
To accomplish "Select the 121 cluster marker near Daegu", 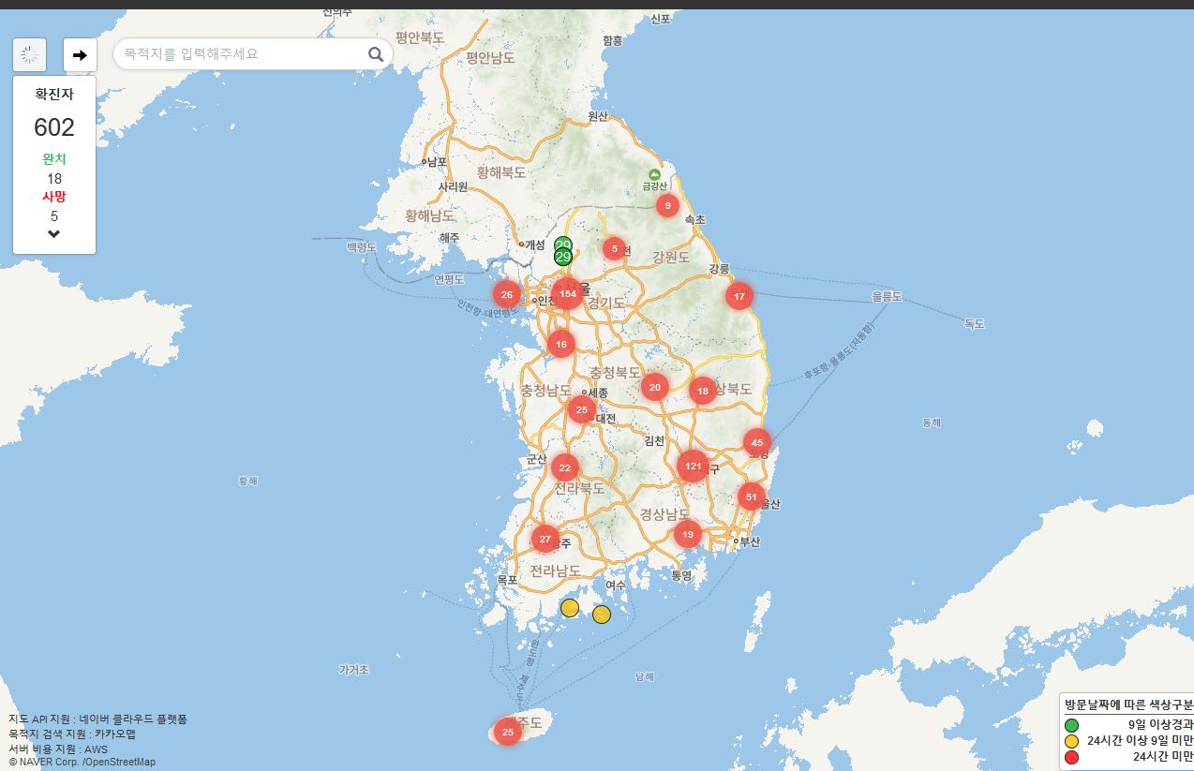I will pos(693,466).
